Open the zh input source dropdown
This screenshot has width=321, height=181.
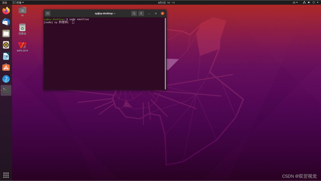(x=295, y=2)
